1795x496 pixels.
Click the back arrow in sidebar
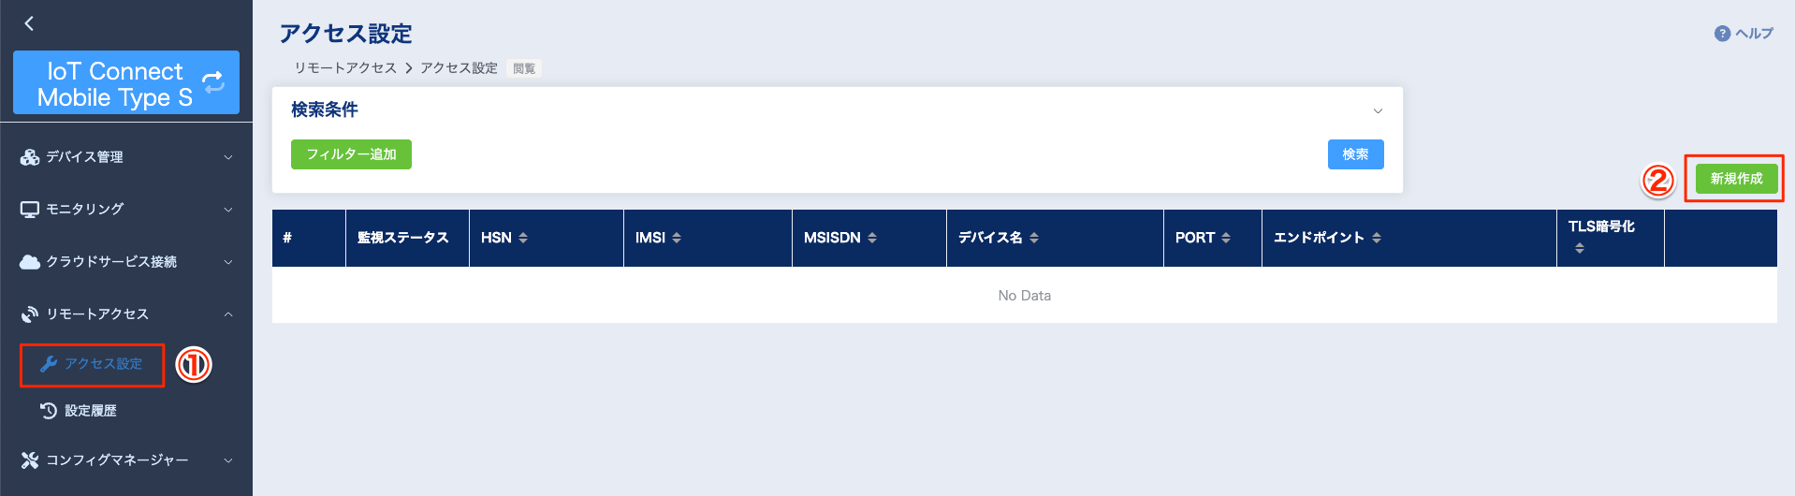pyautogui.click(x=29, y=23)
